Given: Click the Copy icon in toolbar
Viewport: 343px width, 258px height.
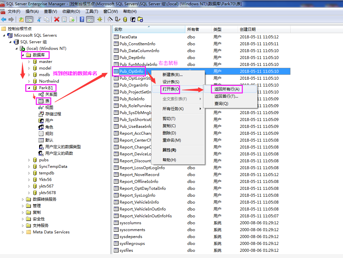Looking at the screenshot, I should point(47,20).
